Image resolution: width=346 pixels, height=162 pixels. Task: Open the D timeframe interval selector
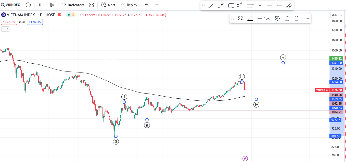(40, 5)
